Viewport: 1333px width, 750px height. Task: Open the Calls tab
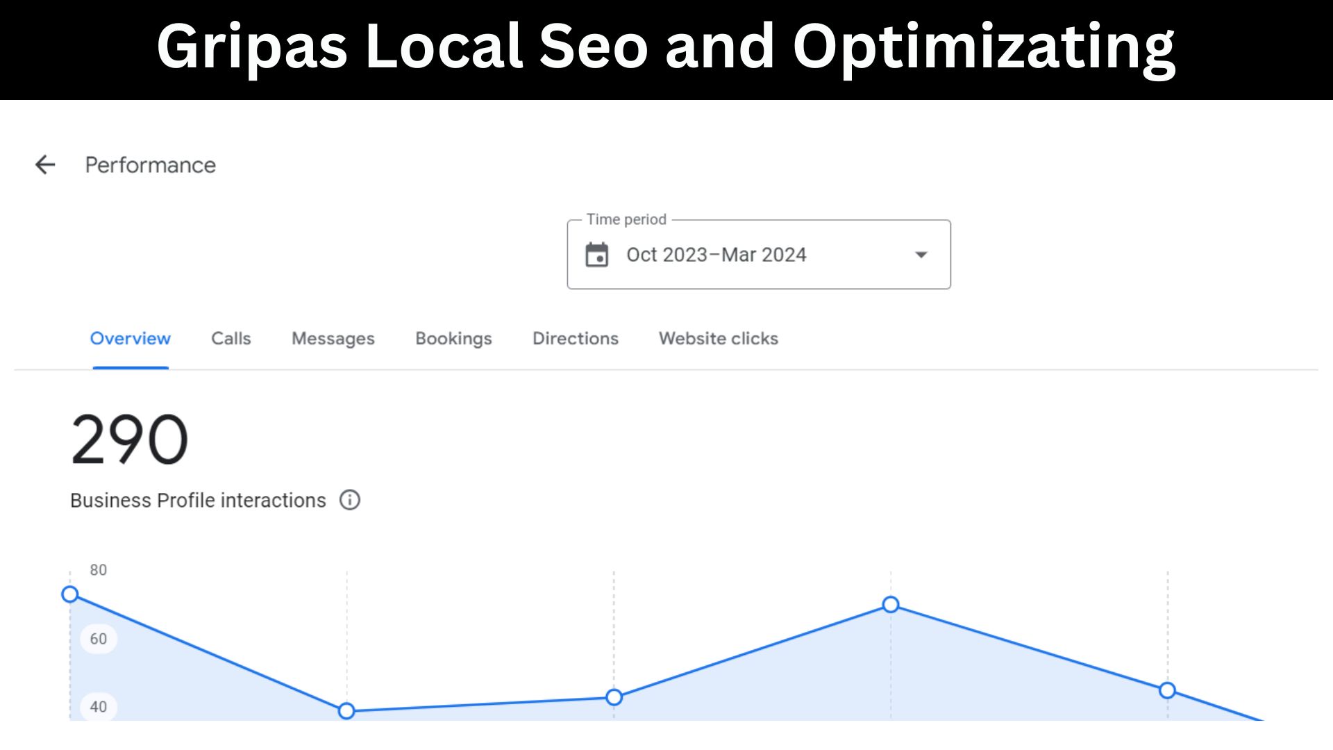click(x=231, y=338)
